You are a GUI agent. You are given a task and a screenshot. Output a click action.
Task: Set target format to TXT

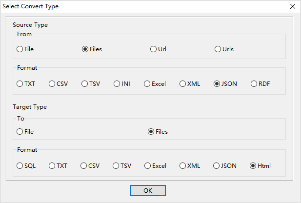click(52, 166)
